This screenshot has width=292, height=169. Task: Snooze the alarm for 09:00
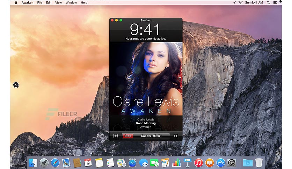point(151,136)
